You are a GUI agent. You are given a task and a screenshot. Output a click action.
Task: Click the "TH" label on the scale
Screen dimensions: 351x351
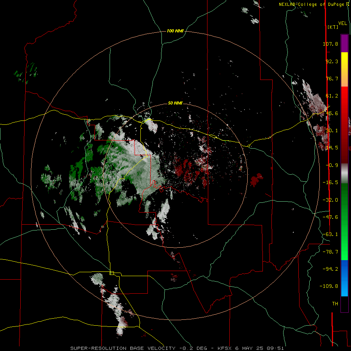pos(335,303)
